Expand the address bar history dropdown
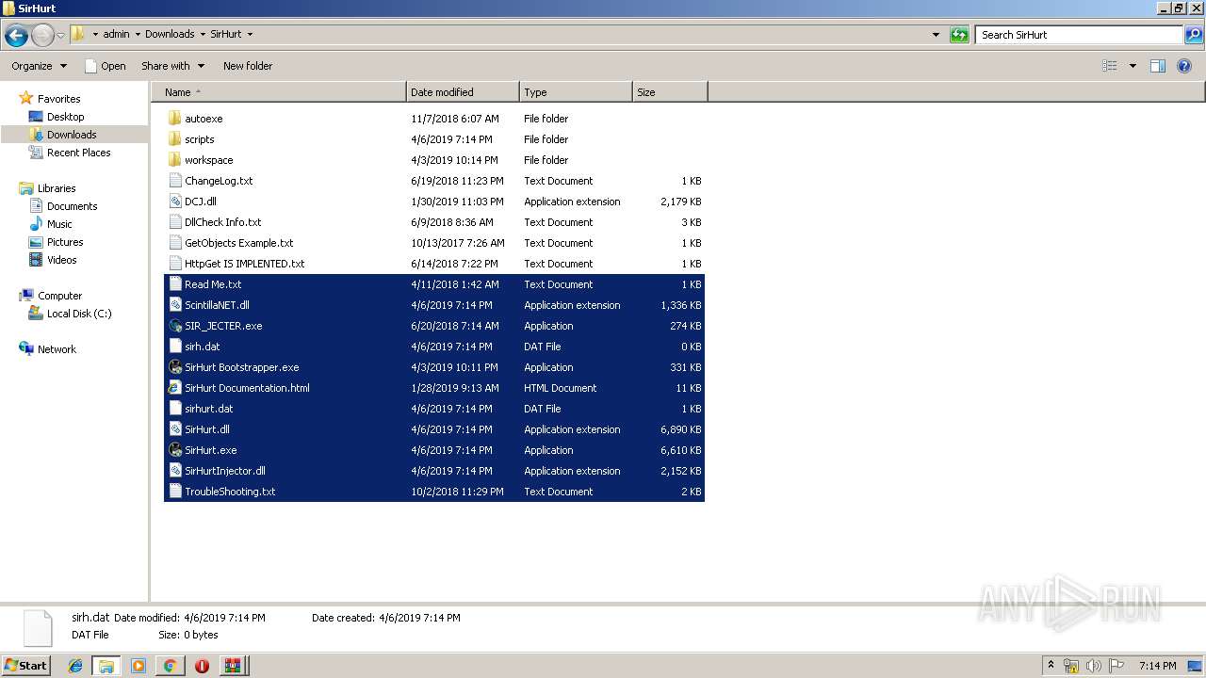The width and height of the screenshot is (1206, 678). (936, 35)
